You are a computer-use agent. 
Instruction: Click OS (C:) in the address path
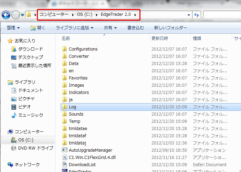(x=85, y=14)
